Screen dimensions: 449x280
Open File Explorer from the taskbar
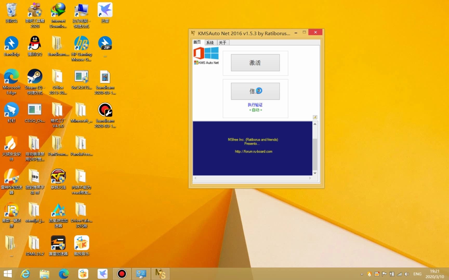[x=44, y=274]
